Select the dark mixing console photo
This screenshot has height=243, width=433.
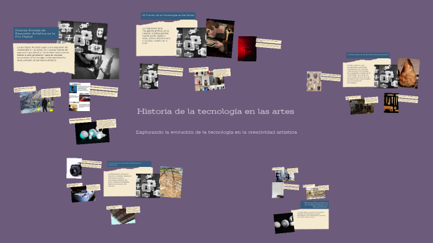(x=83, y=195)
